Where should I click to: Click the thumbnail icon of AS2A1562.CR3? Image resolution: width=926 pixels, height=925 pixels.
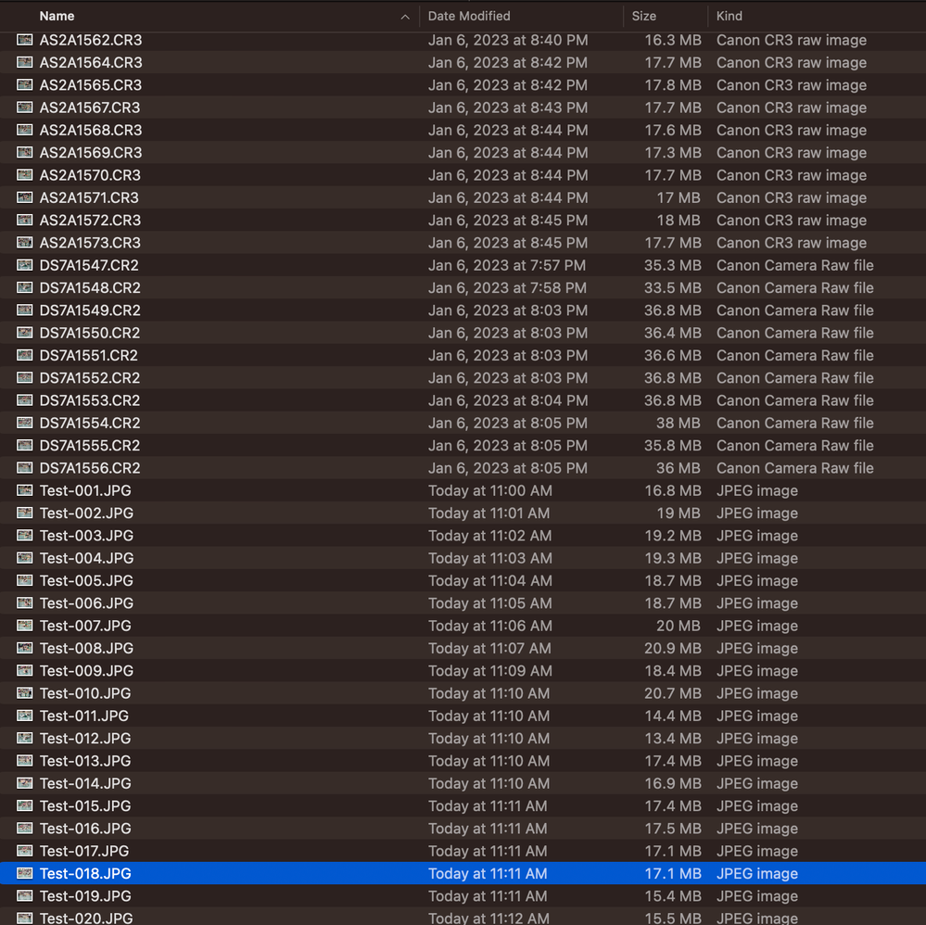pos(24,40)
